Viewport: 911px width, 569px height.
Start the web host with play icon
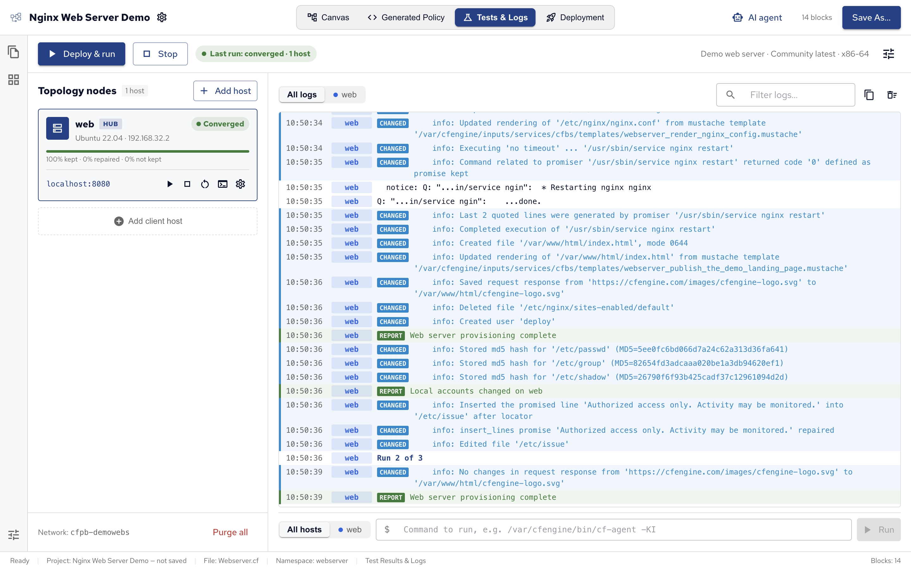coord(170,184)
